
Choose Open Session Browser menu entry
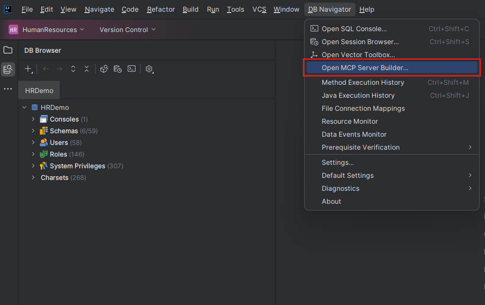(391, 42)
